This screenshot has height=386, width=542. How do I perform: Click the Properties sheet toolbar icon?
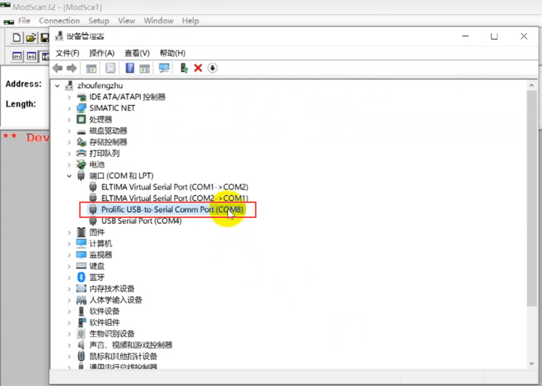111,68
